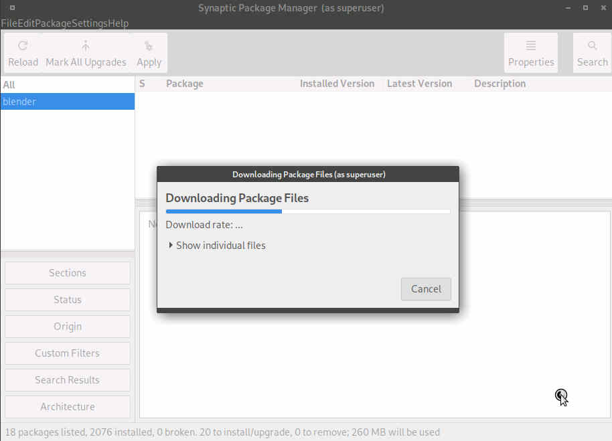Screen dimensions: 612x441
Task: Open the Edit menu
Action: 26,23
